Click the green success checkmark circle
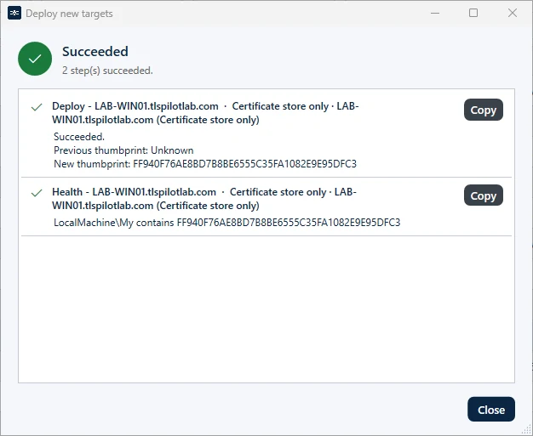533x436 pixels. (x=35, y=59)
